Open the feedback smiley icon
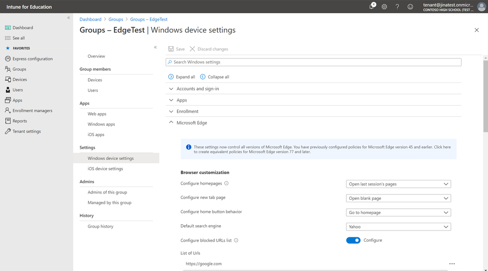 (x=410, y=7)
